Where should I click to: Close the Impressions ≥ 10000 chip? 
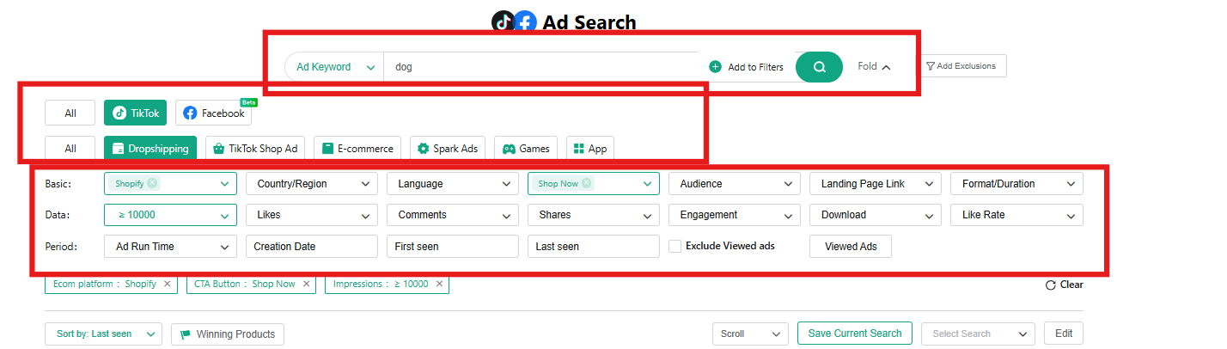pyautogui.click(x=439, y=284)
